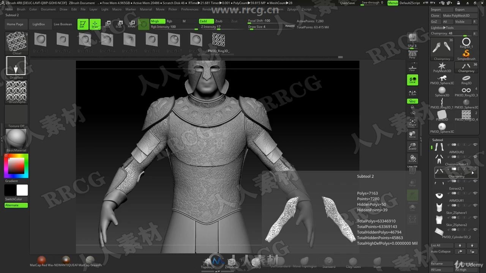Click the Import tool button

click(442, 9)
